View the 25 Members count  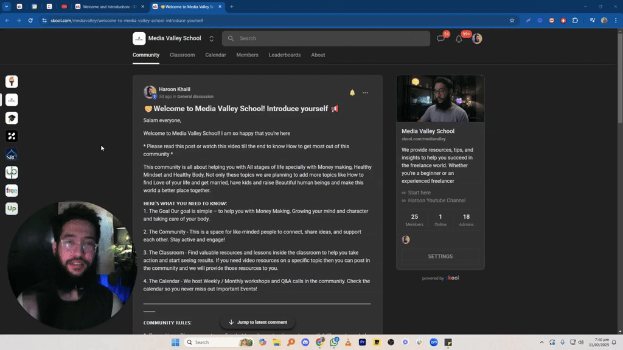pyautogui.click(x=414, y=220)
